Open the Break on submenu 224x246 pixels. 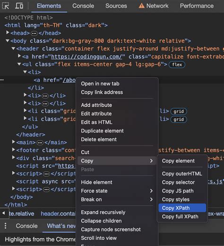point(117,199)
